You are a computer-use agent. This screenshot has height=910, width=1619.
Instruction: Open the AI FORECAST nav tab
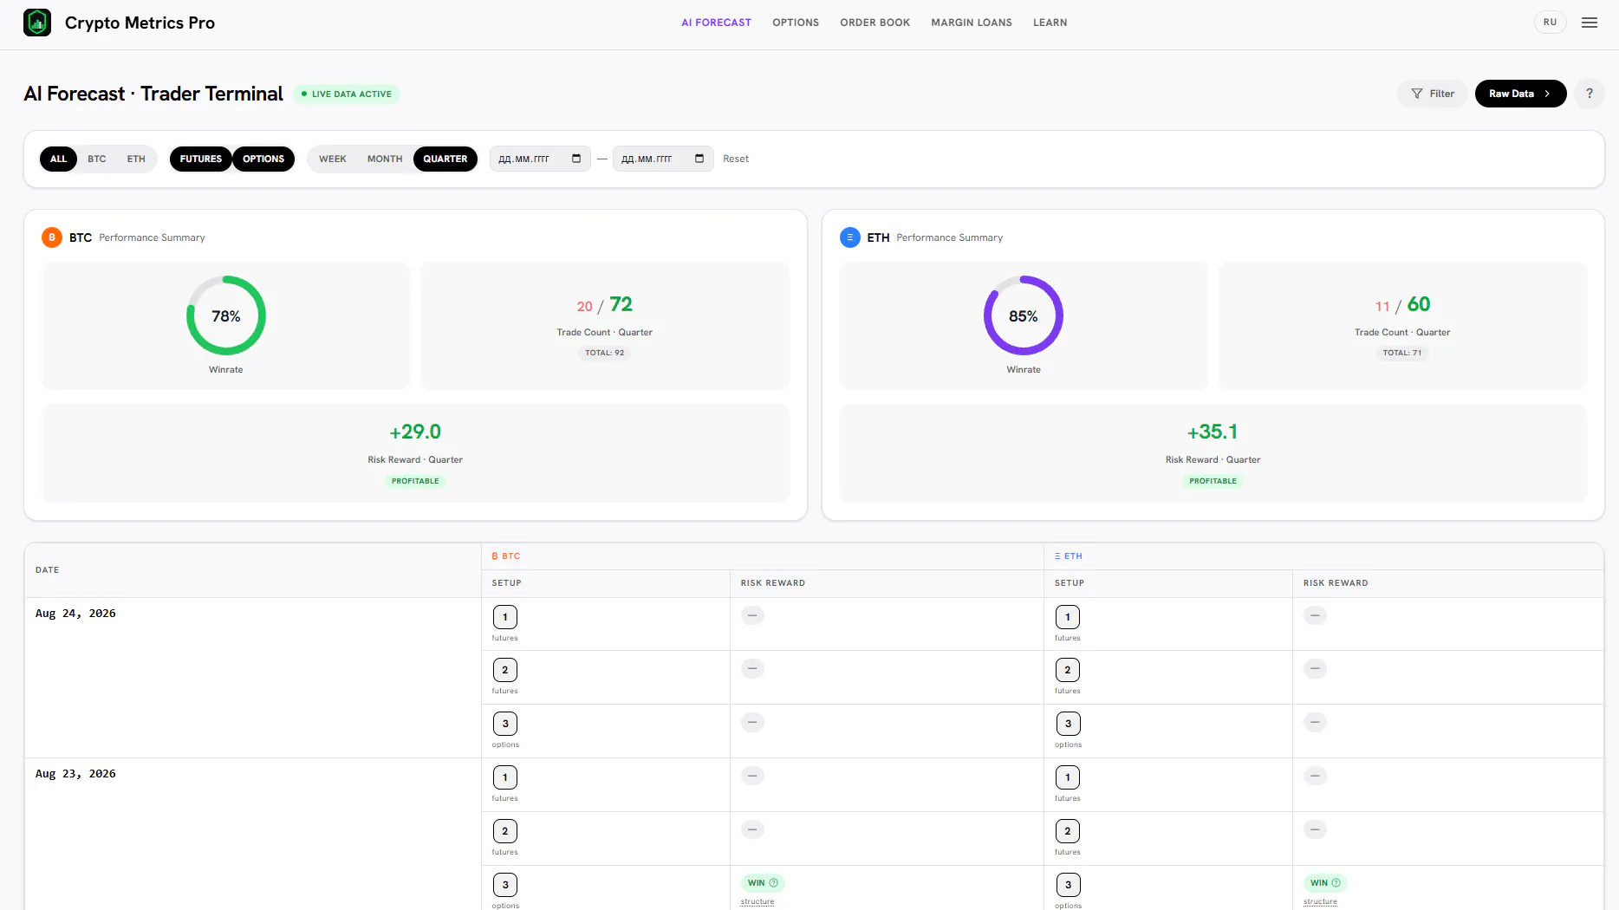click(x=716, y=23)
